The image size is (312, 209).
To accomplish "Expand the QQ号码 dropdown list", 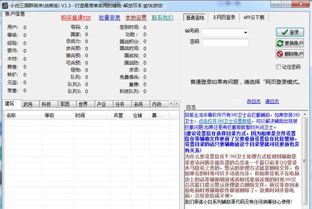I will (x=246, y=32).
